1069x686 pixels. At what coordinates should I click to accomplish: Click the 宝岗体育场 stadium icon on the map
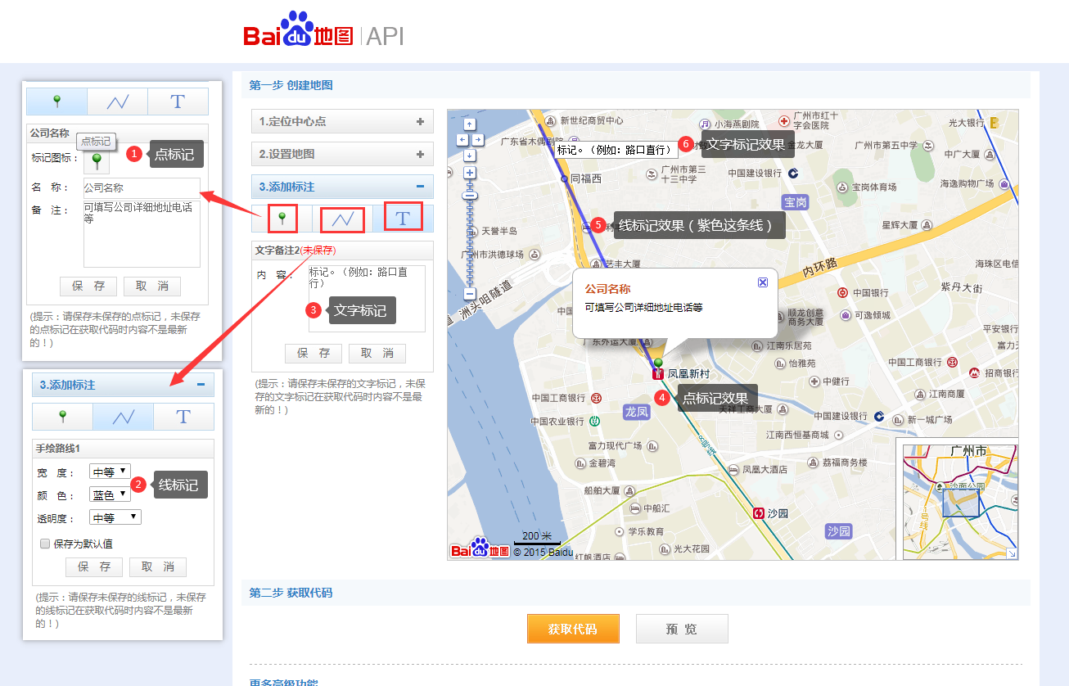(x=842, y=187)
